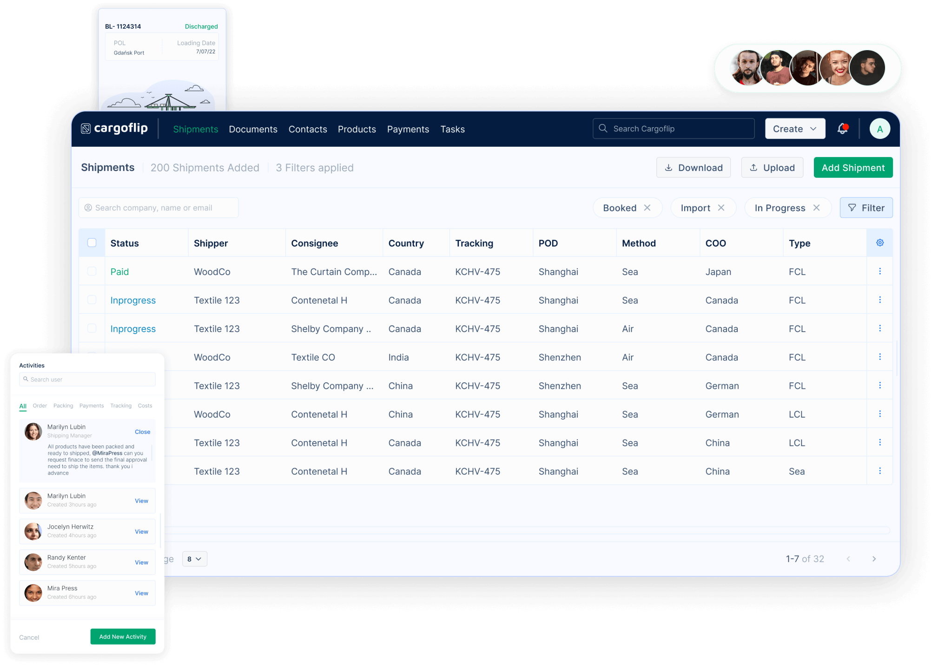Viewport: 938px width, 666px height.
Task: Switch to the Documents section in the navbar
Action: point(253,129)
